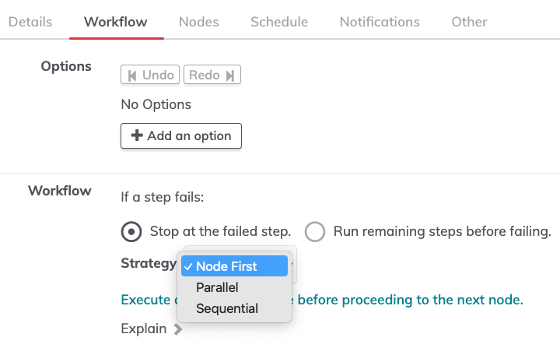Select Stop at the failed step radio
The height and width of the screenshot is (348, 560).
pyautogui.click(x=131, y=232)
